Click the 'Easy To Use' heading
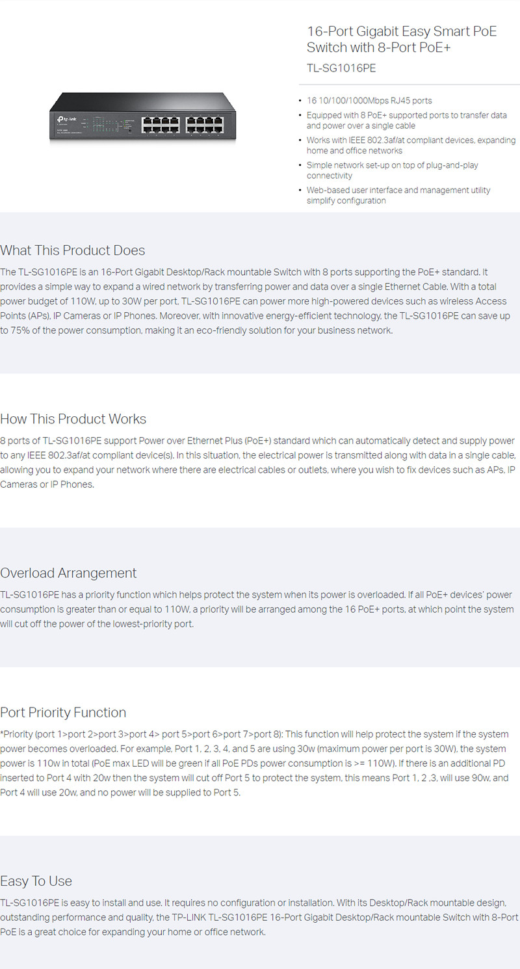Screen dimensions: 520x969 36,881
